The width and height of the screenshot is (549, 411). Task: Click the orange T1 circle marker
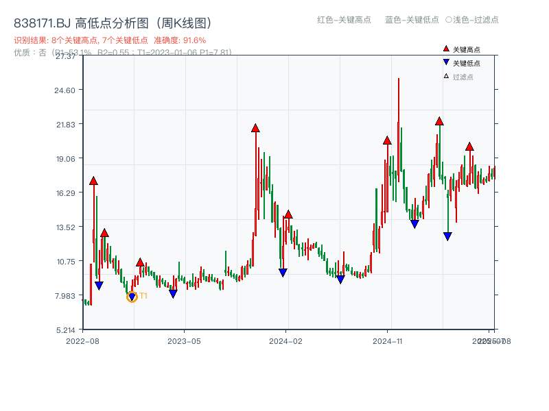[130, 296]
